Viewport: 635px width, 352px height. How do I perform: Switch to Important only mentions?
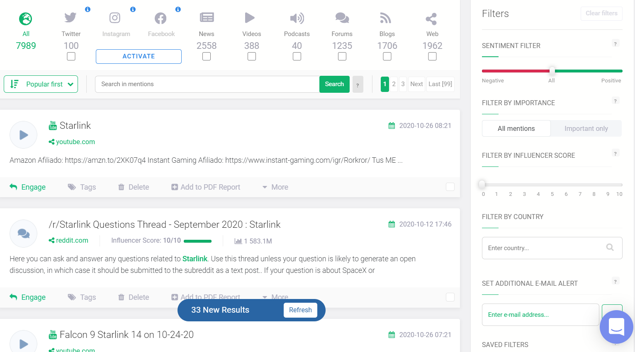pos(586,128)
